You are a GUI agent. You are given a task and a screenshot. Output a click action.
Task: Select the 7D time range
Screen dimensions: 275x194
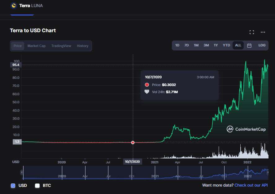pos(186,45)
